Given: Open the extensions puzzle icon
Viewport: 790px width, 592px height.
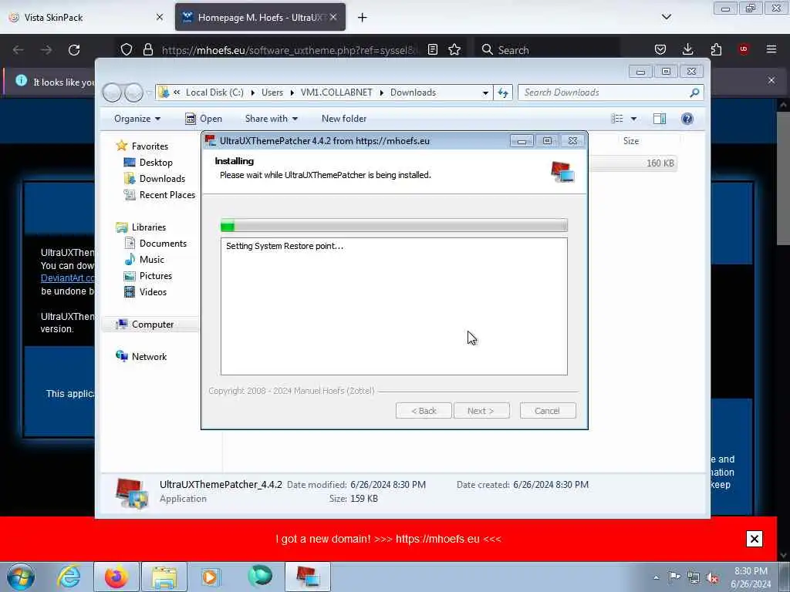Looking at the screenshot, I should point(716,49).
